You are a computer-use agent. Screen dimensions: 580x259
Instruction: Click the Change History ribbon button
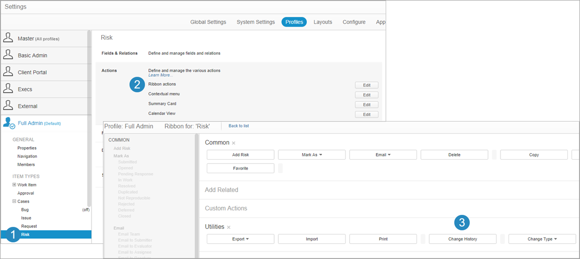tap(463, 239)
